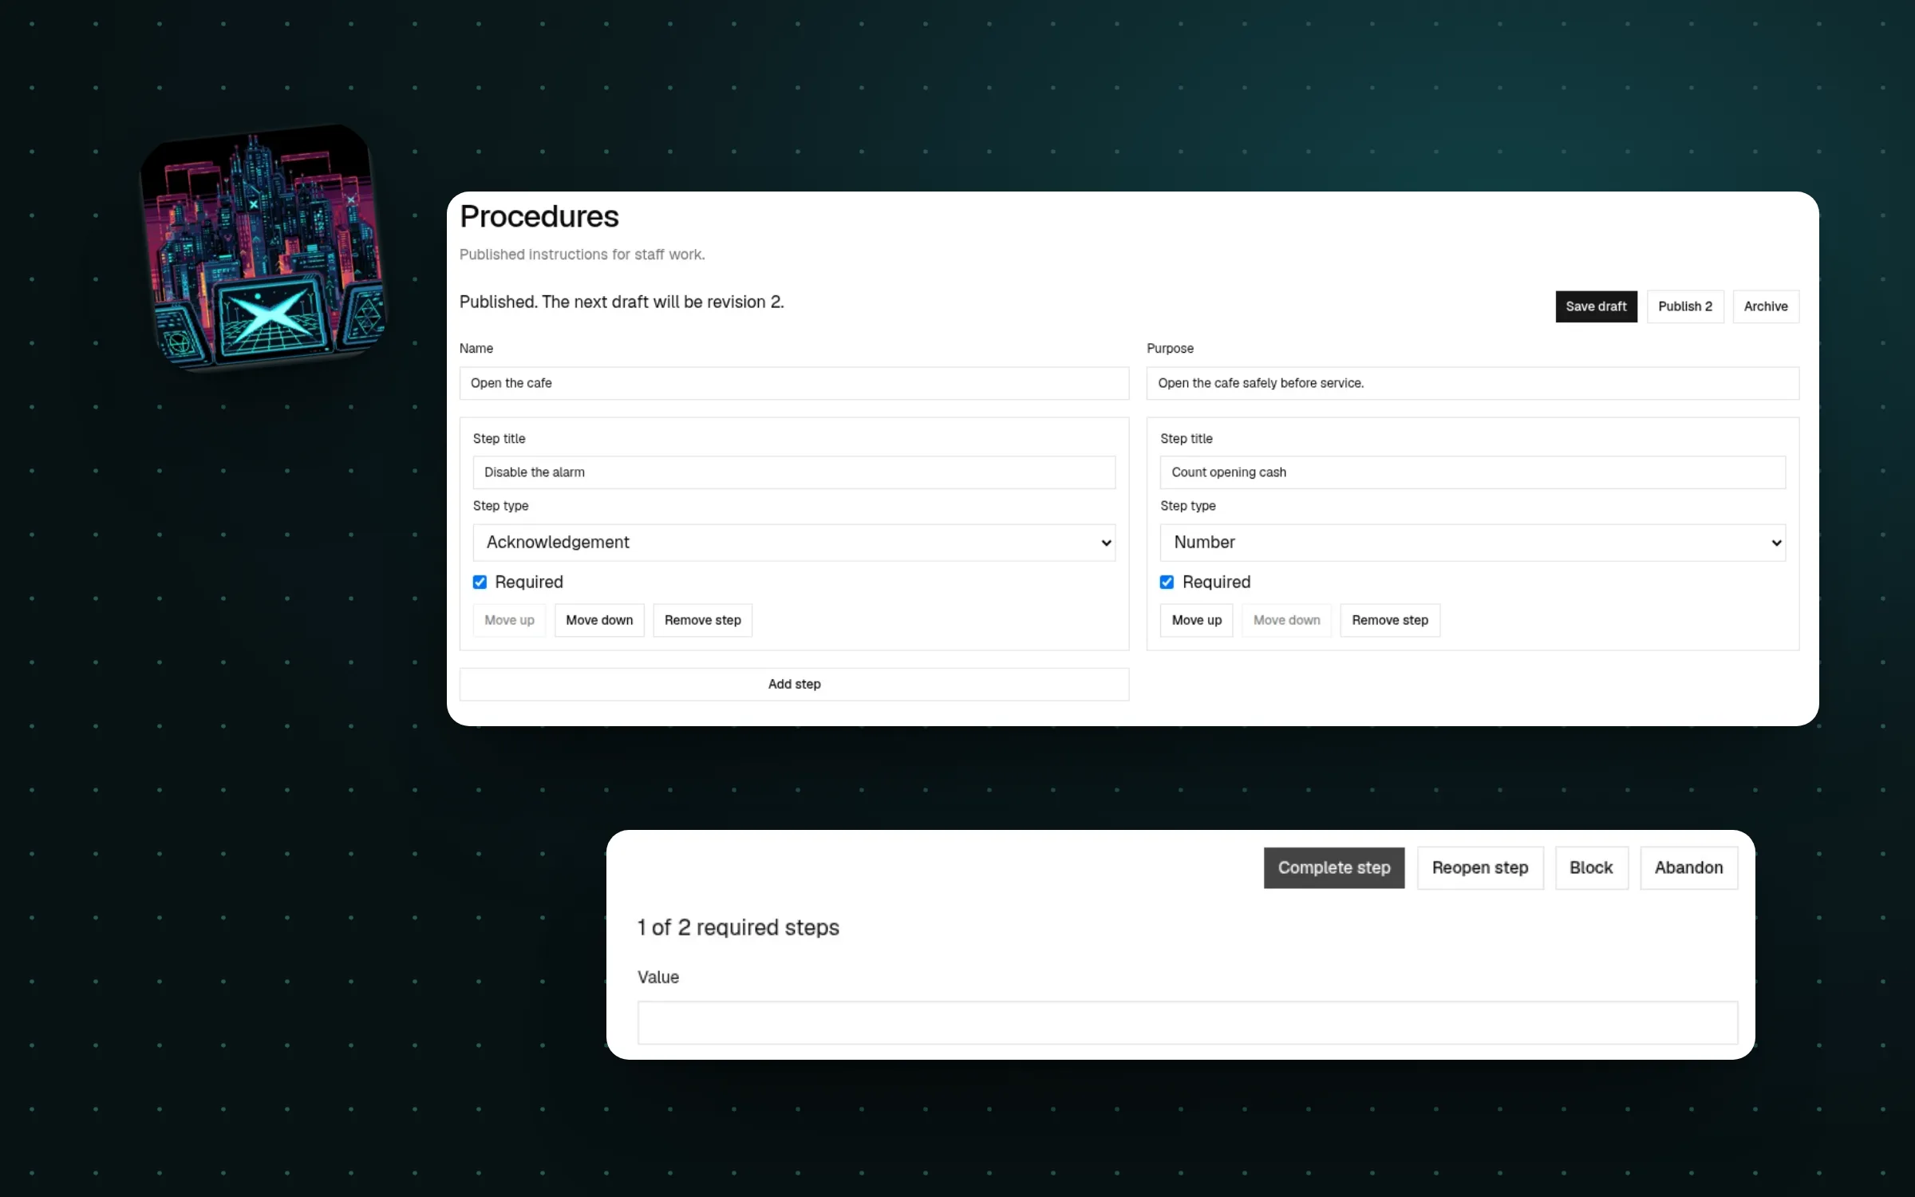Click Move up on Disable the alarm step

[509, 620]
